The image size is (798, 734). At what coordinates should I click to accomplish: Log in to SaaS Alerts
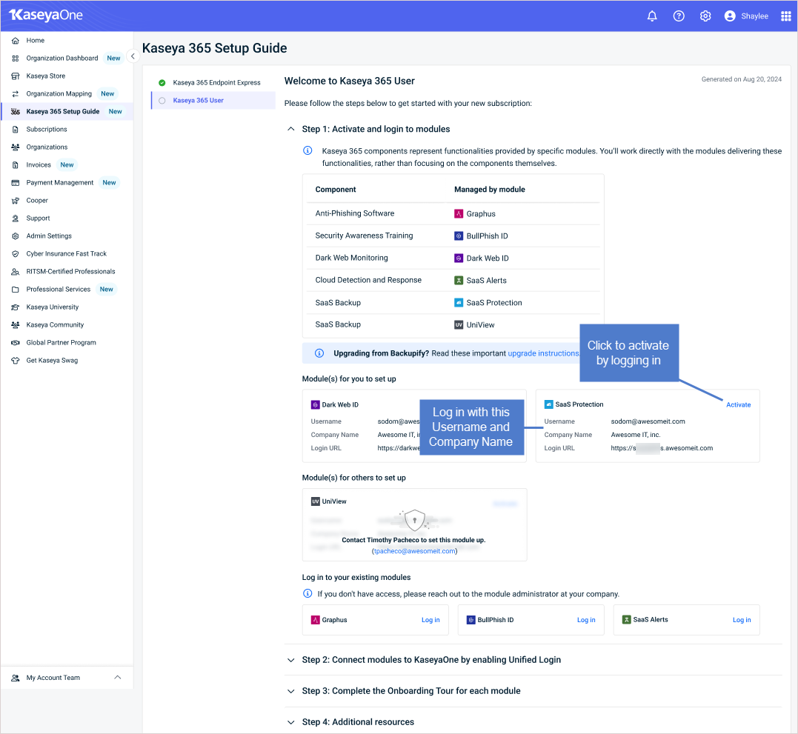(x=742, y=620)
